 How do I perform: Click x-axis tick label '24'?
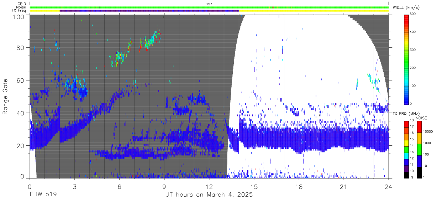pyautogui.click(x=389, y=187)
